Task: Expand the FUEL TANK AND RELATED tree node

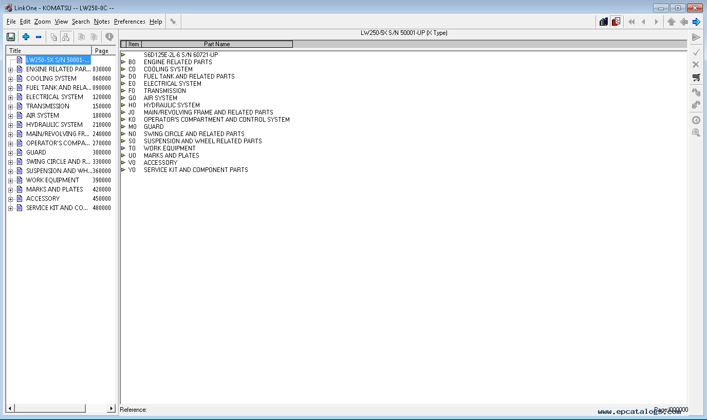Action: 11,88
